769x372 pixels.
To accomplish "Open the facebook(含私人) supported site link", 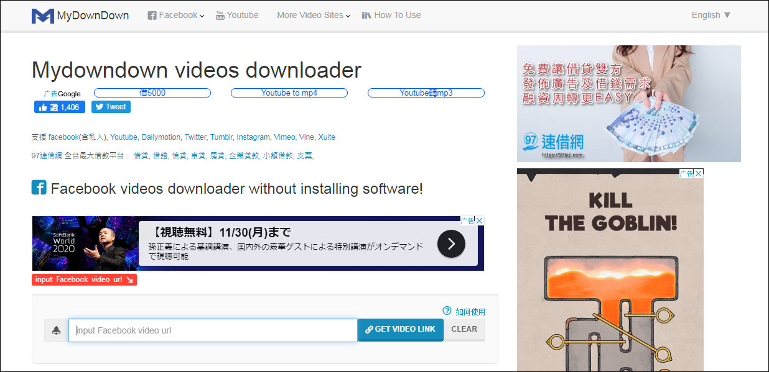I will 78,137.
